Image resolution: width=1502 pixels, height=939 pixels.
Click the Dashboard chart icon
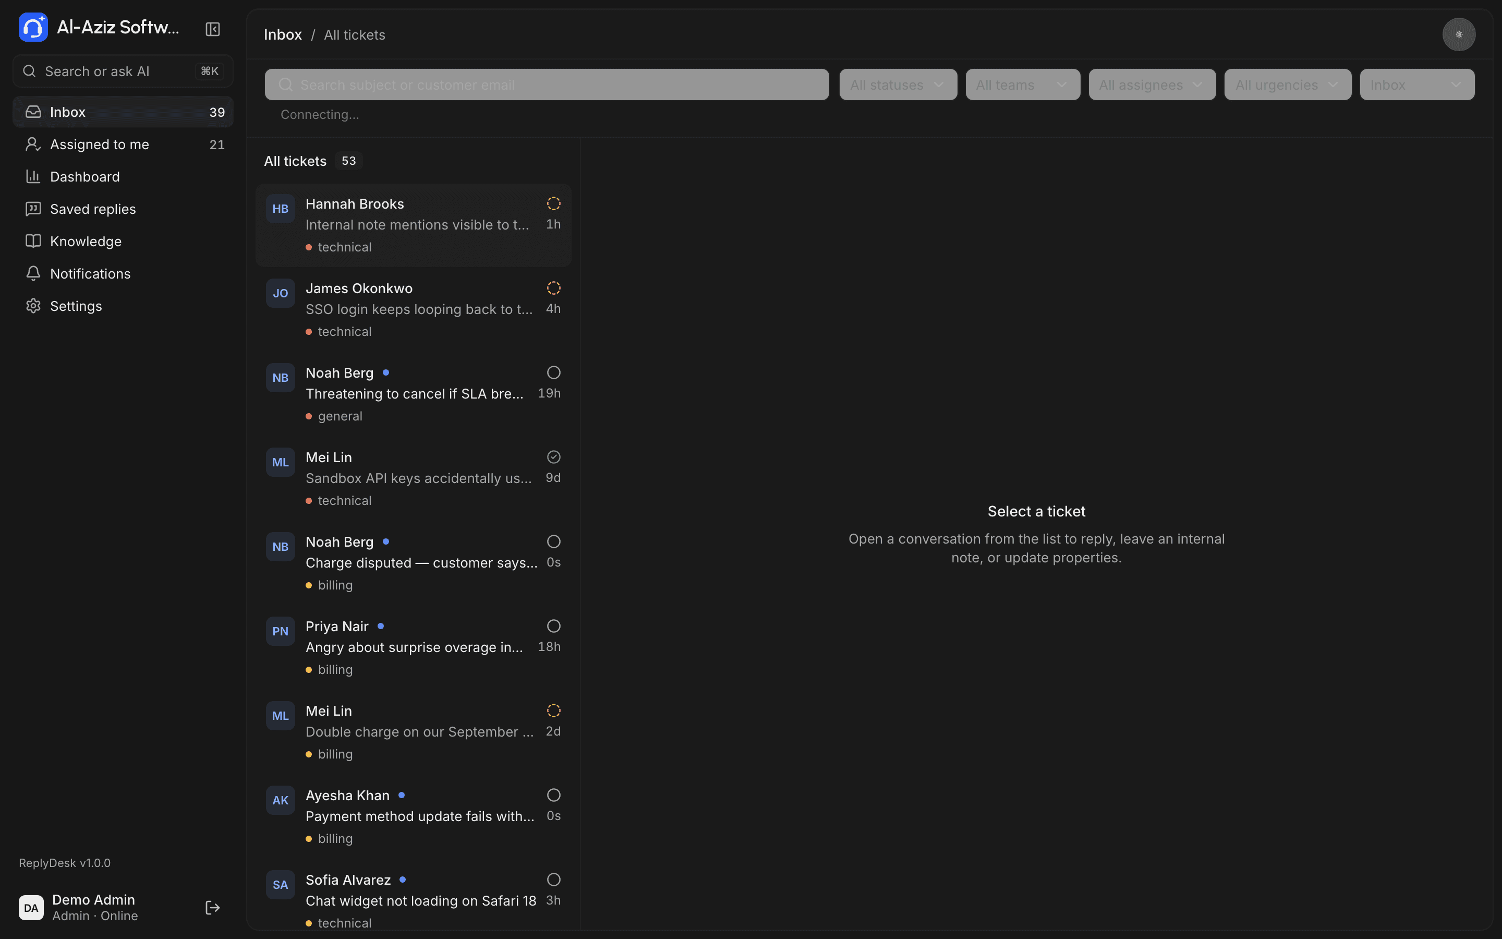(33, 176)
